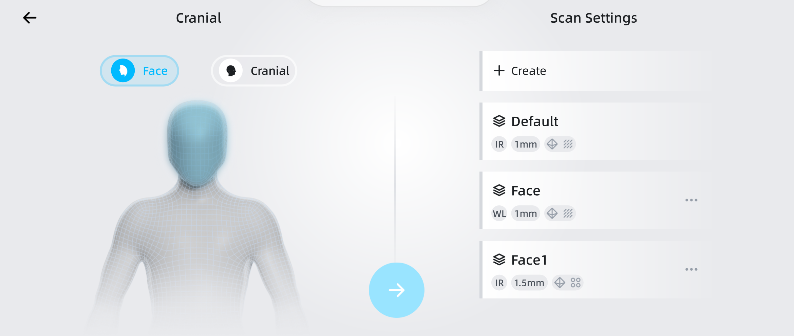Click the 1mm resolution tag on Default
Screen dimensions: 794x336
click(526, 144)
